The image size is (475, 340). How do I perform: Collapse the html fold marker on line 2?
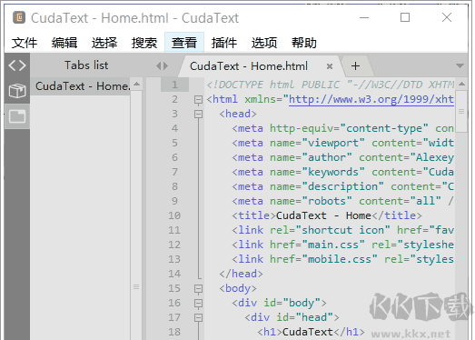click(x=198, y=99)
